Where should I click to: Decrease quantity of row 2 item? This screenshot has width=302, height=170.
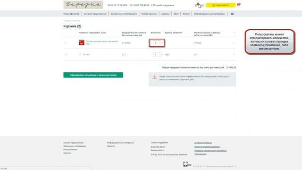click(x=151, y=55)
